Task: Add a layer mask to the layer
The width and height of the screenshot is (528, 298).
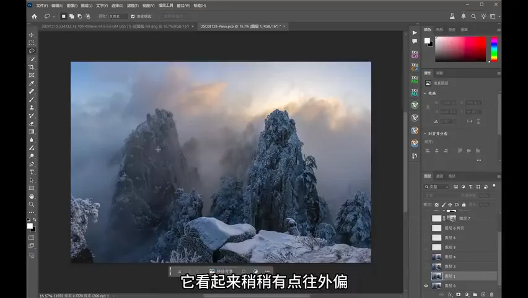Action: 459,295
